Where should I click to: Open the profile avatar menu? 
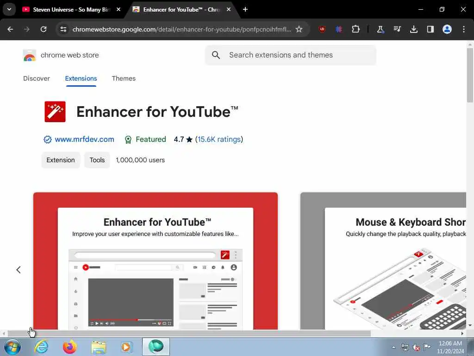click(447, 29)
